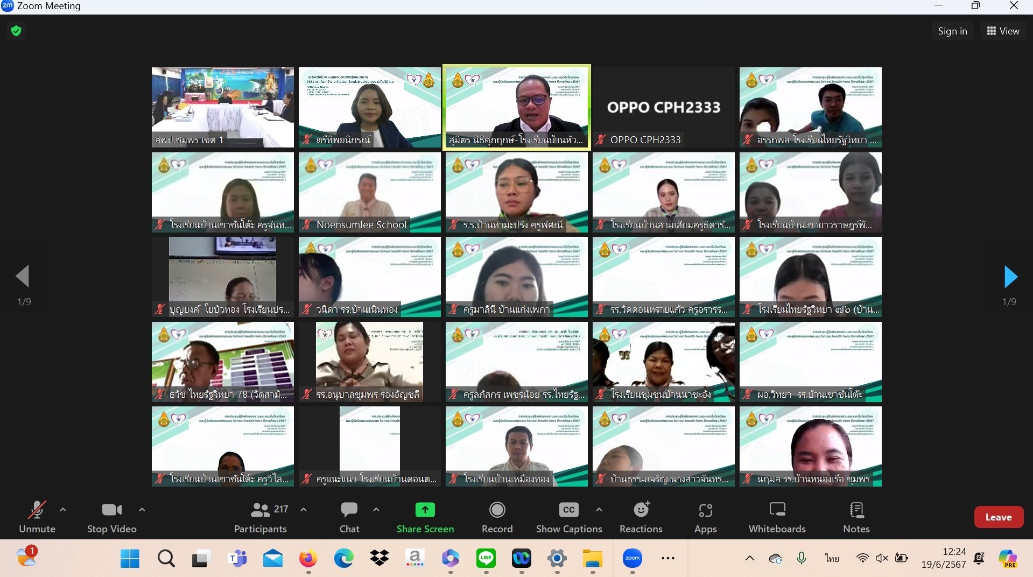Click the green Share Screen icon

point(425,510)
